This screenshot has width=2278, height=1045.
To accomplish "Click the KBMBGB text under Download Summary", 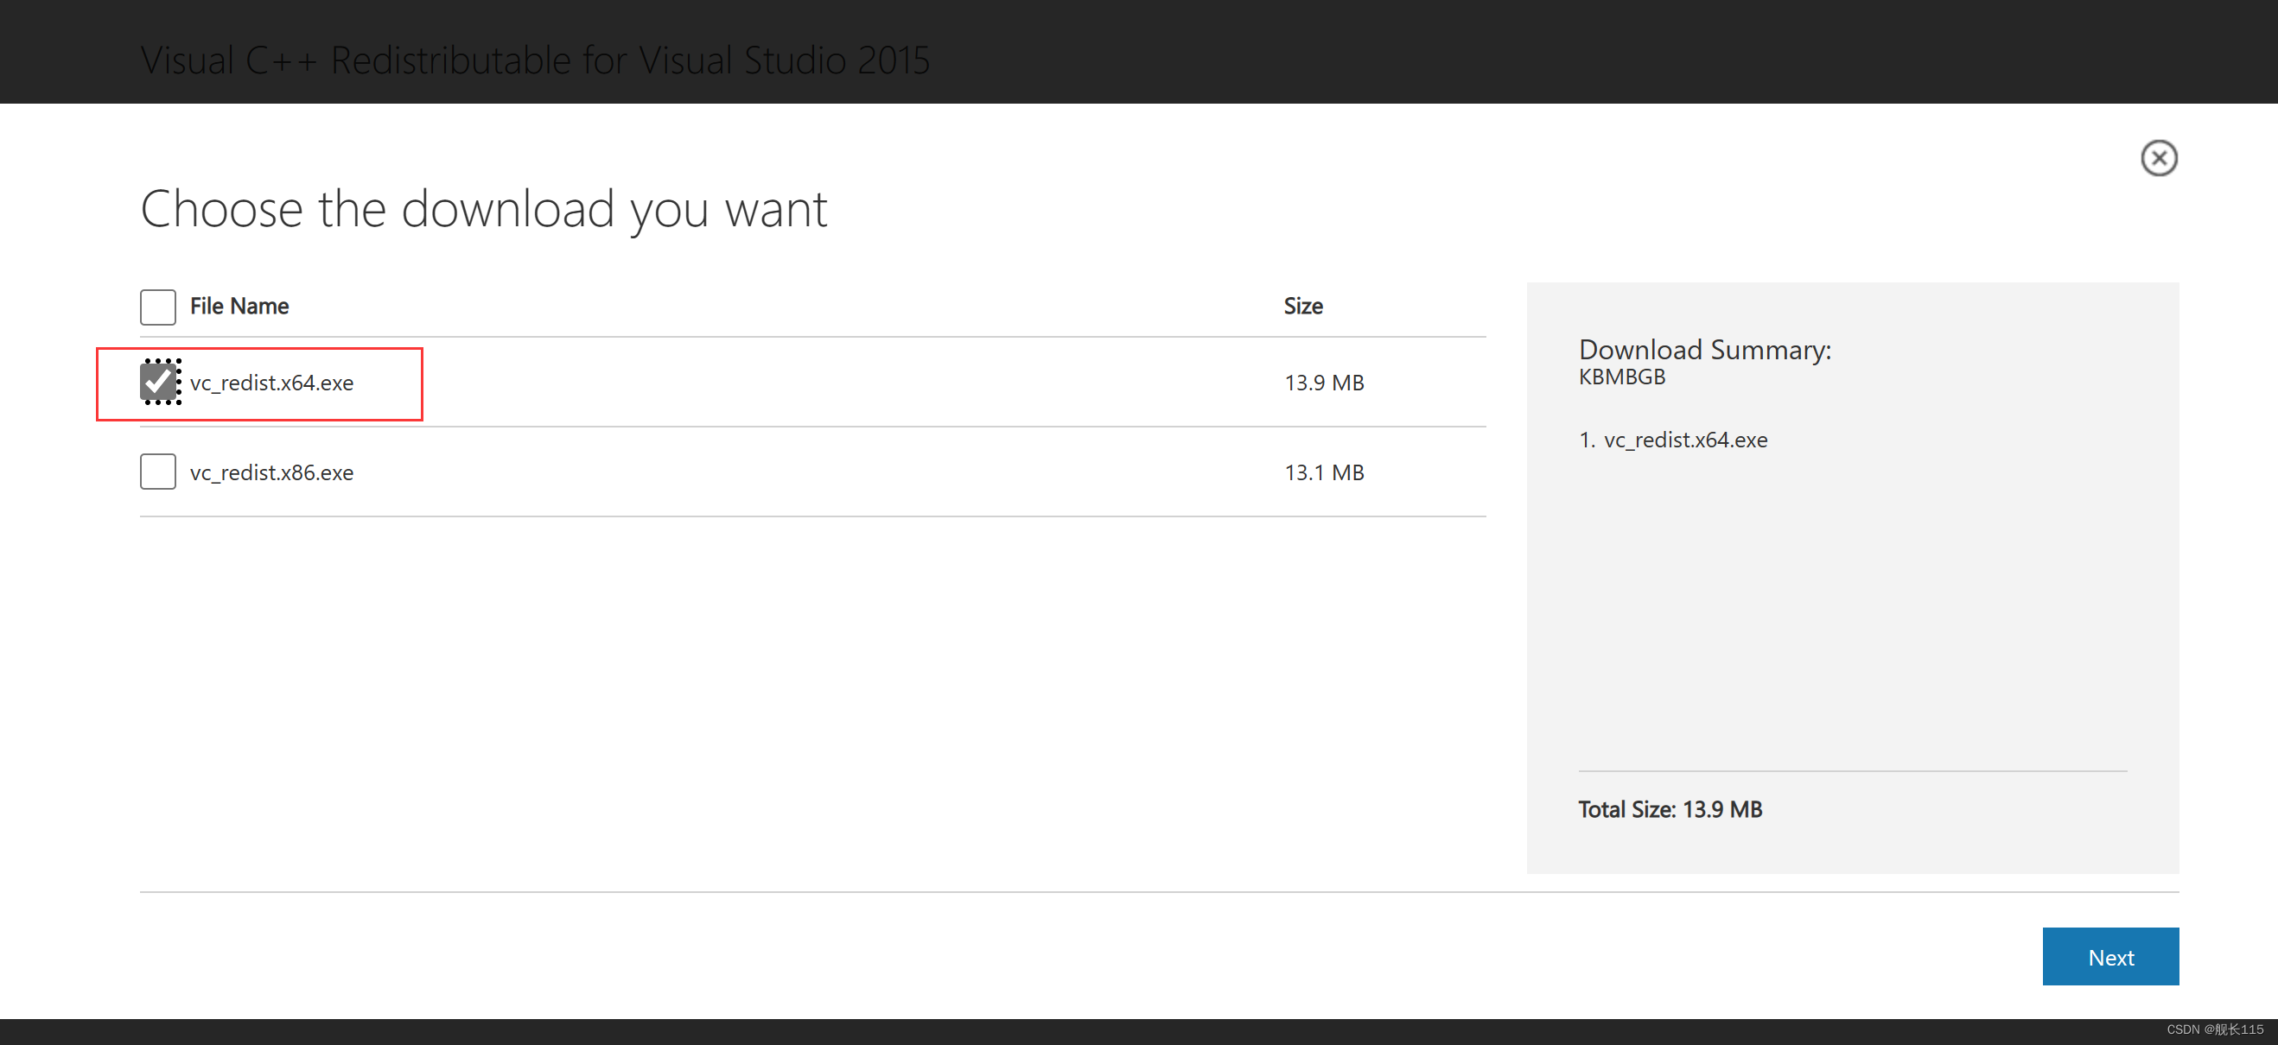I will pos(1622,377).
